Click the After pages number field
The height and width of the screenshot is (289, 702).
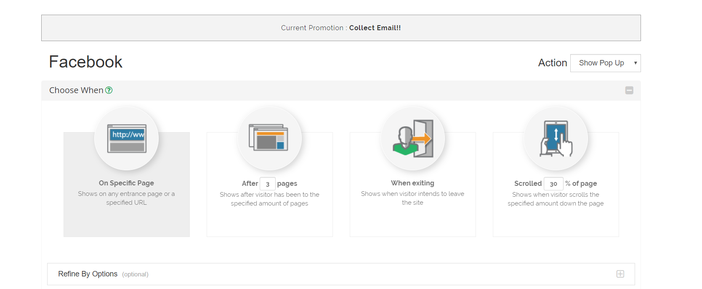pyautogui.click(x=268, y=184)
